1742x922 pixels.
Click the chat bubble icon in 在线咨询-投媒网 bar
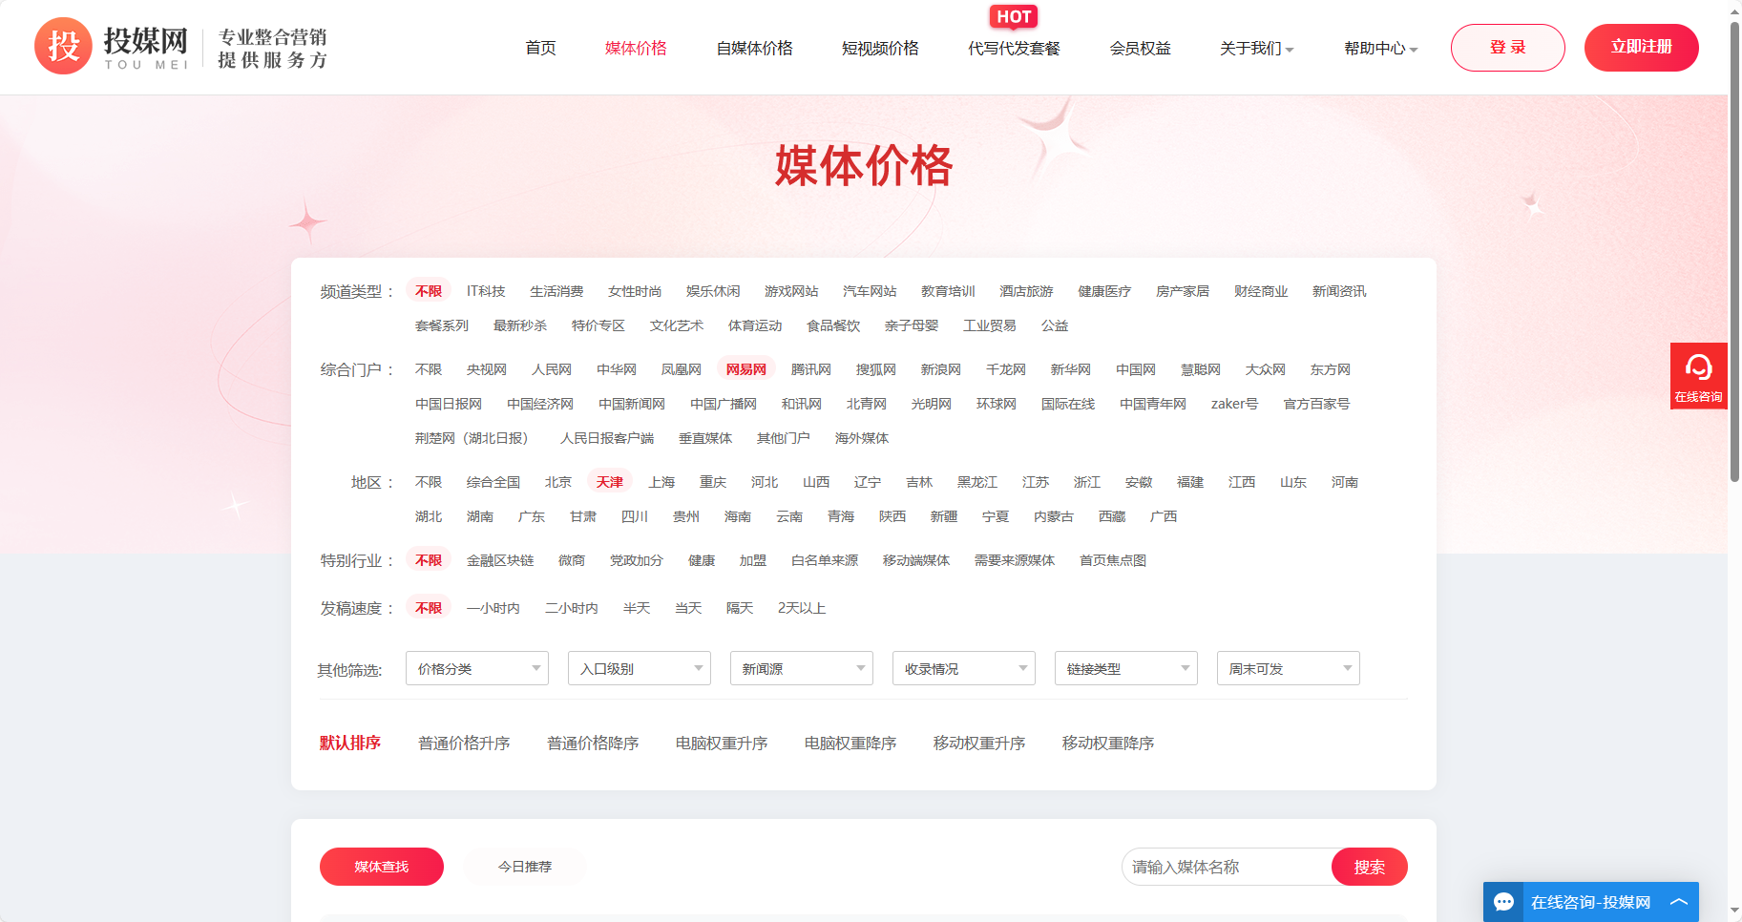click(1504, 902)
